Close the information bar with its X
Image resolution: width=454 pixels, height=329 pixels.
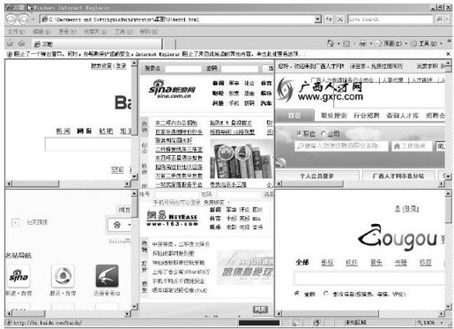[448, 54]
